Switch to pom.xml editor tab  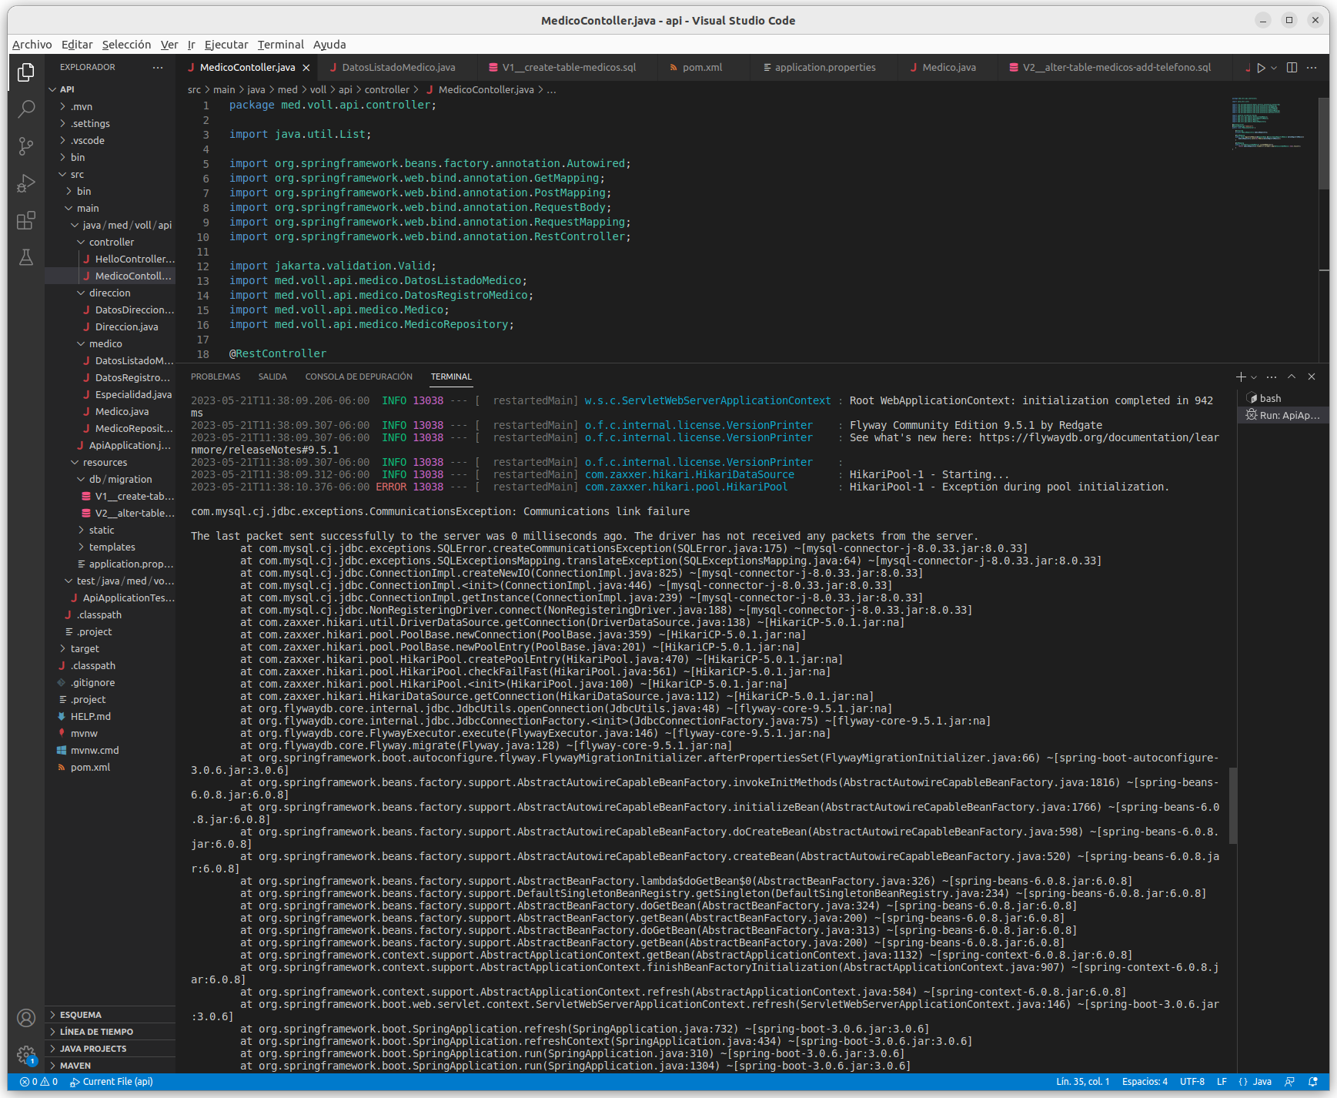click(x=701, y=68)
